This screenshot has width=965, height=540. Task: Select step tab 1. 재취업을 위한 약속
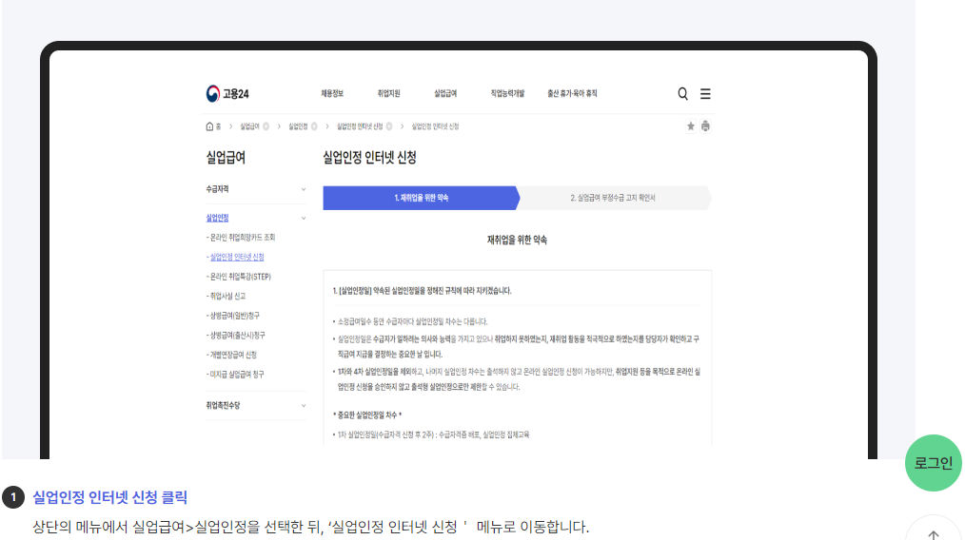(x=421, y=198)
